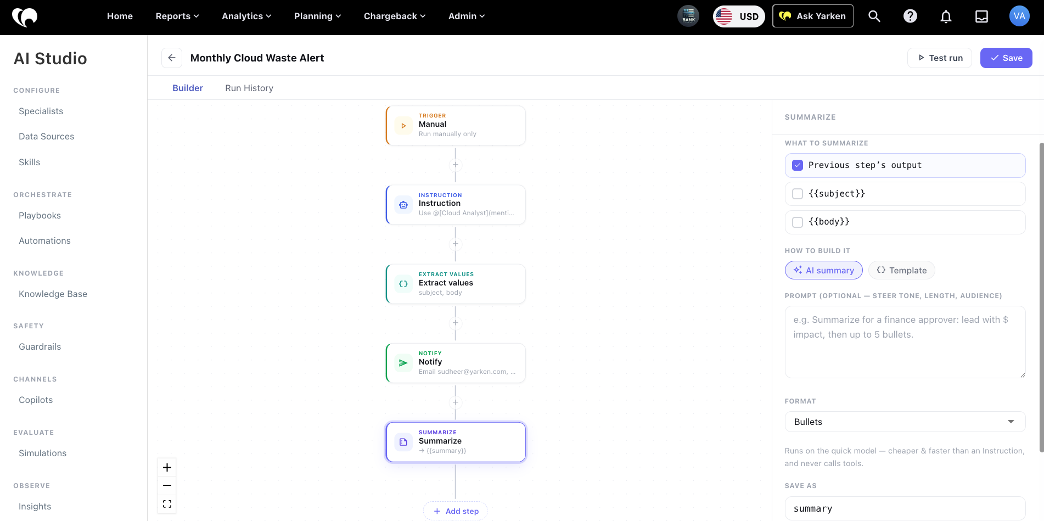This screenshot has height=521, width=1044.
Task: Click the Notify node send icon
Action: pyautogui.click(x=403, y=363)
